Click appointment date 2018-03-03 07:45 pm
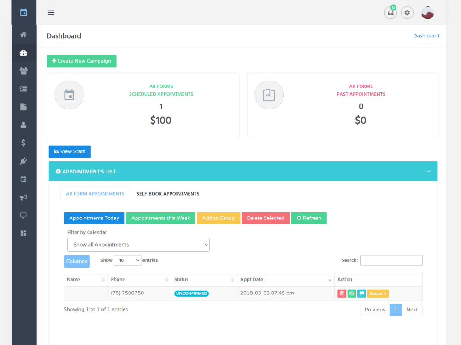Viewport: 461px width, 345px height. (267, 293)
